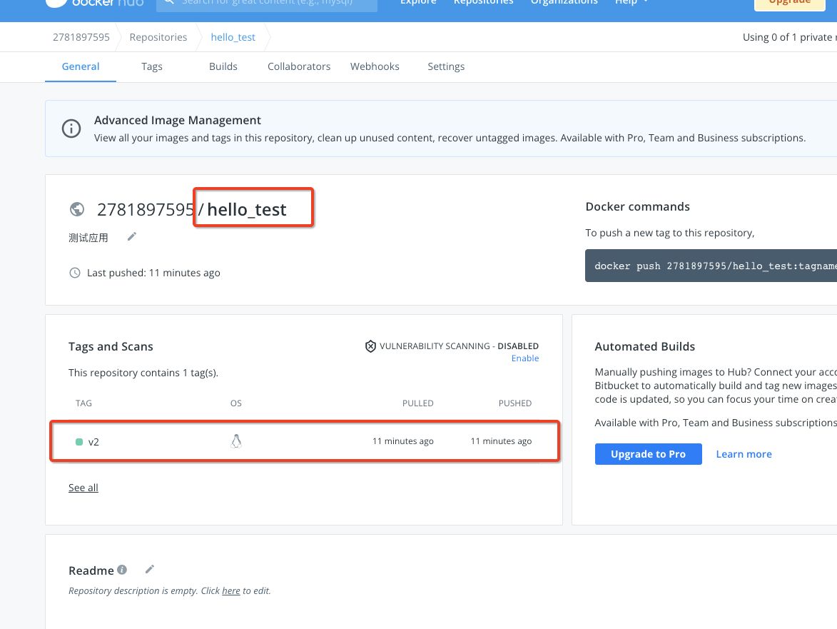Switch to the Tags tab

coord(151,66)
